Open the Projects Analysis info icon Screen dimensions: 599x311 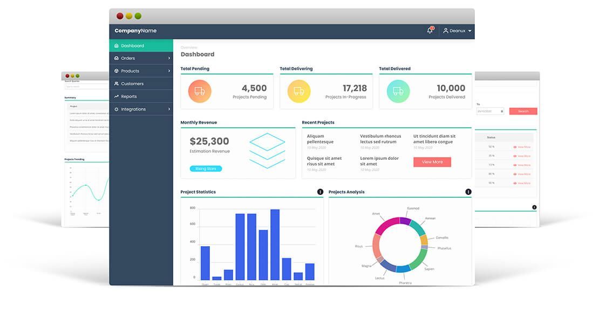tap(468, 192)
